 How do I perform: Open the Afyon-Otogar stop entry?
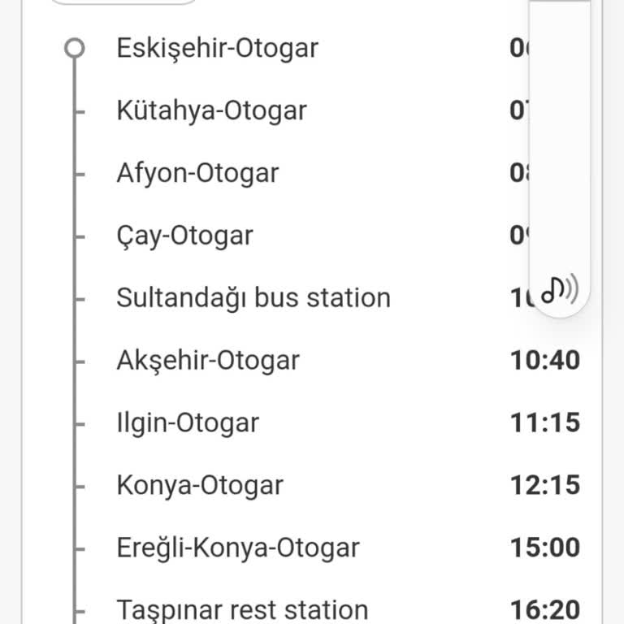(197, 173)
